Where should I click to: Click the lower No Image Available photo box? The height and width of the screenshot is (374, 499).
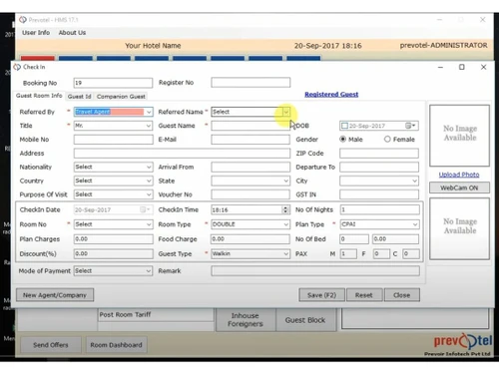[459, 228]
